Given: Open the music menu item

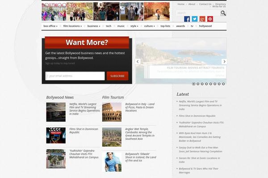Looking at the screenshot, I should pyautogui.click(x=121, y=26).
